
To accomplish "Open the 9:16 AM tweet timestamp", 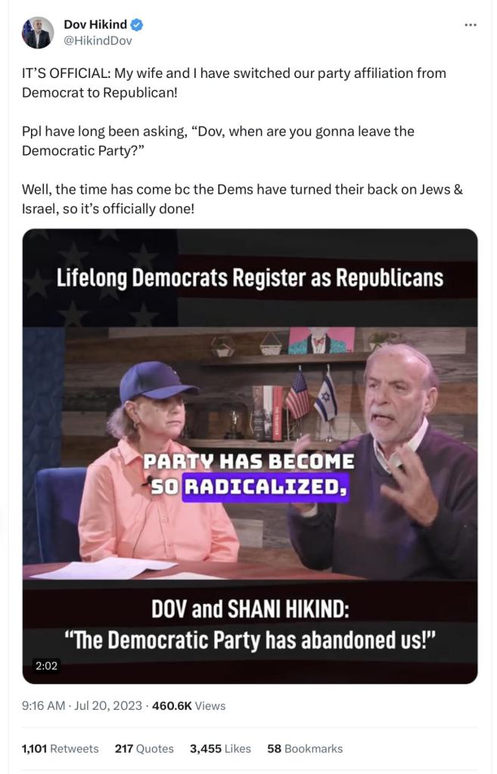I will [43, 705].
